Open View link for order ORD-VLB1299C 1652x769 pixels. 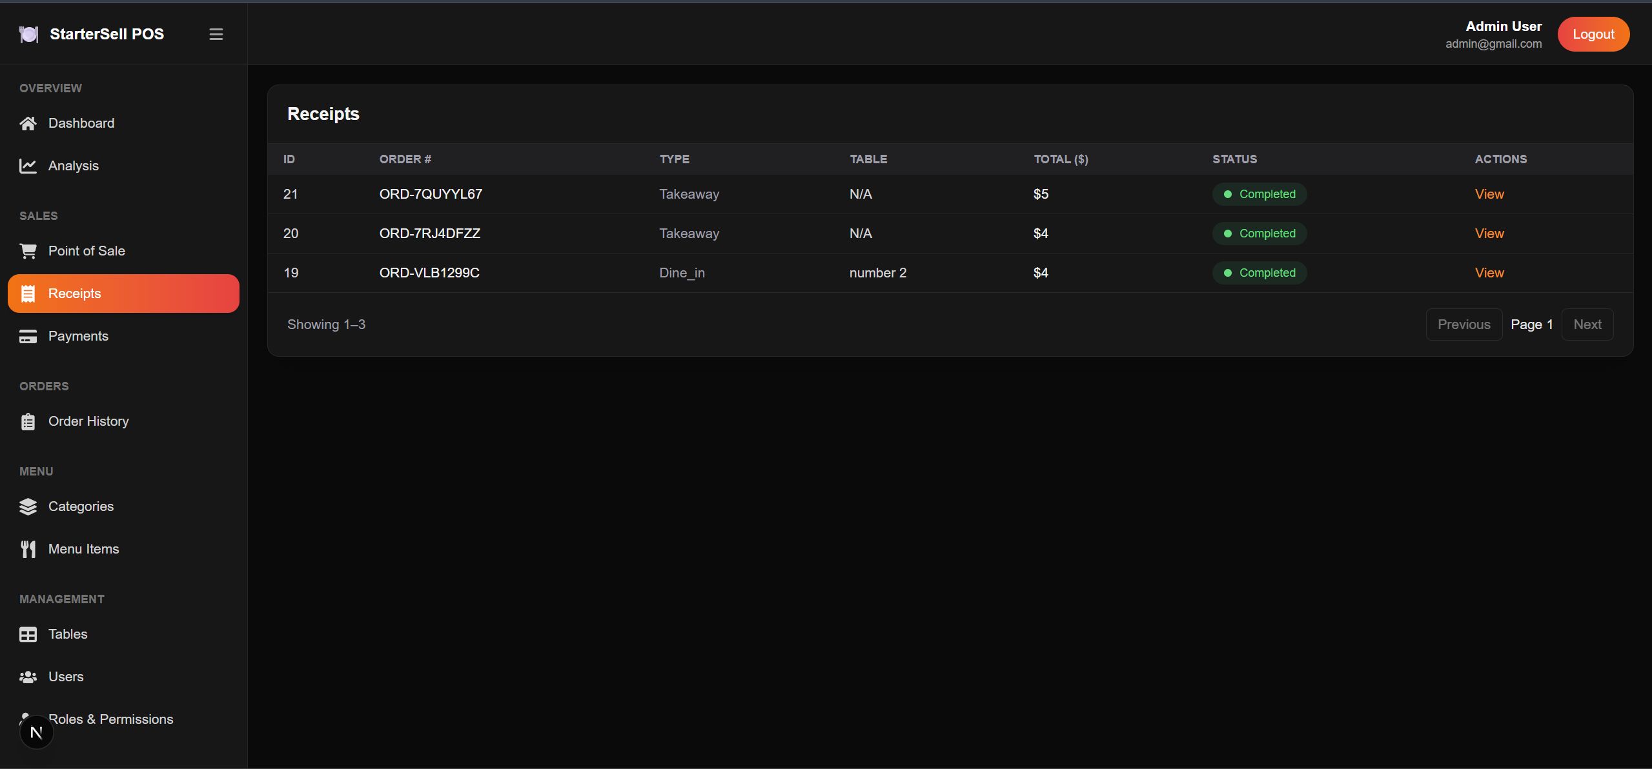coord(1489,273)
